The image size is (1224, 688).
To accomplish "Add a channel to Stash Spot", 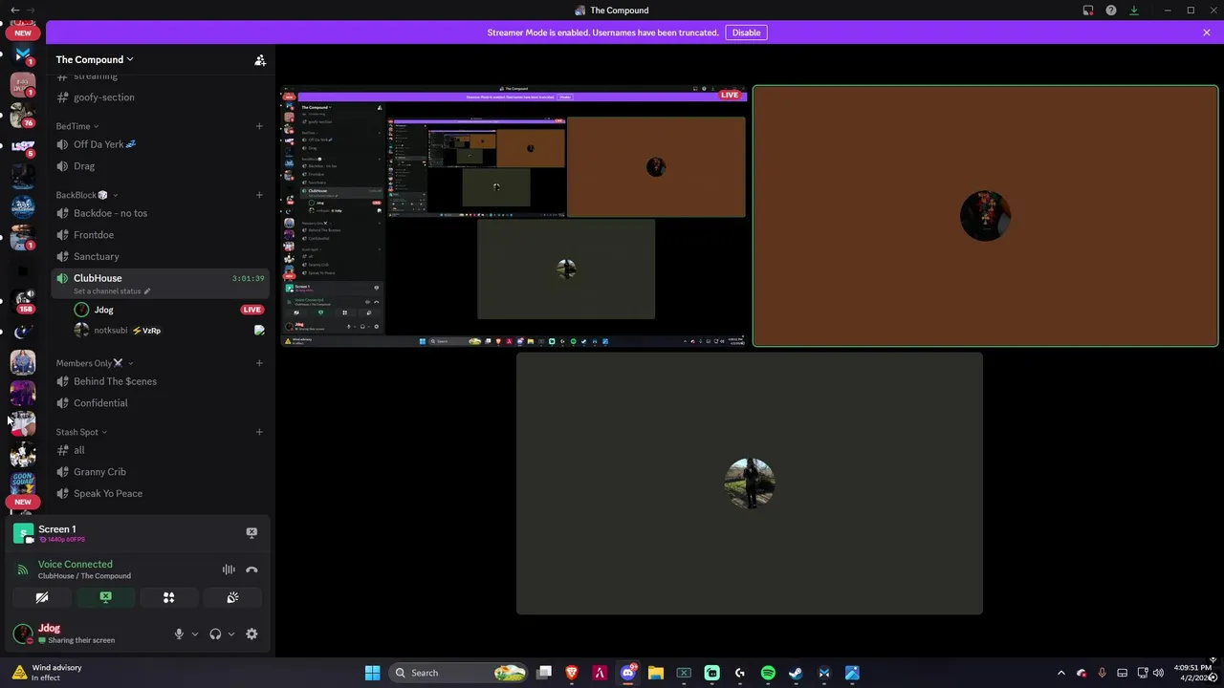I will click(259, 432).
